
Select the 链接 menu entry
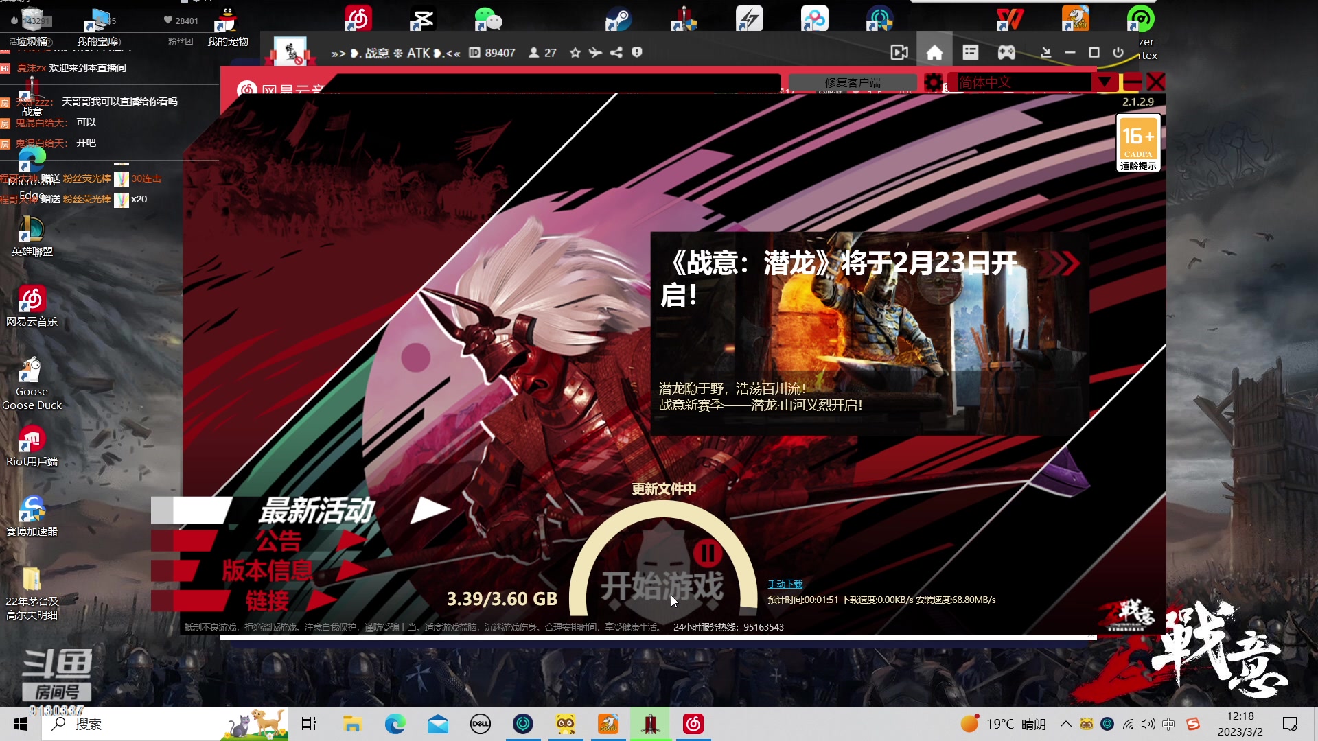(x=267, y=601)
